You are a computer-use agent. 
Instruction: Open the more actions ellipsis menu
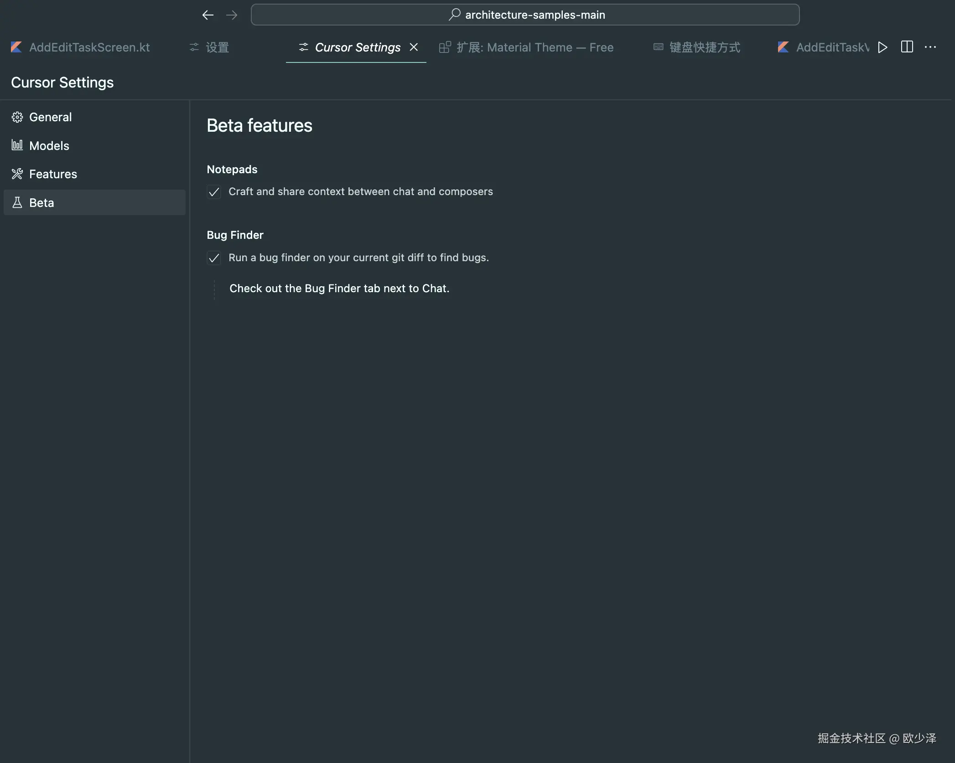[x=930, y=47]
